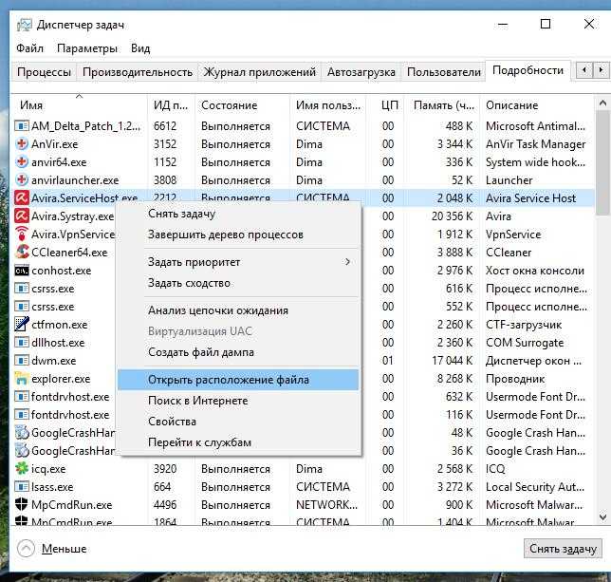Click the Проводник description text

(x=515, y=379)
